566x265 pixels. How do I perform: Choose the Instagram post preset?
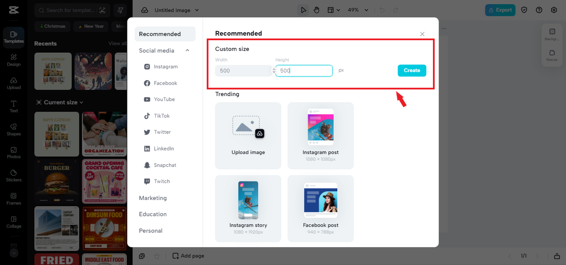321,136
